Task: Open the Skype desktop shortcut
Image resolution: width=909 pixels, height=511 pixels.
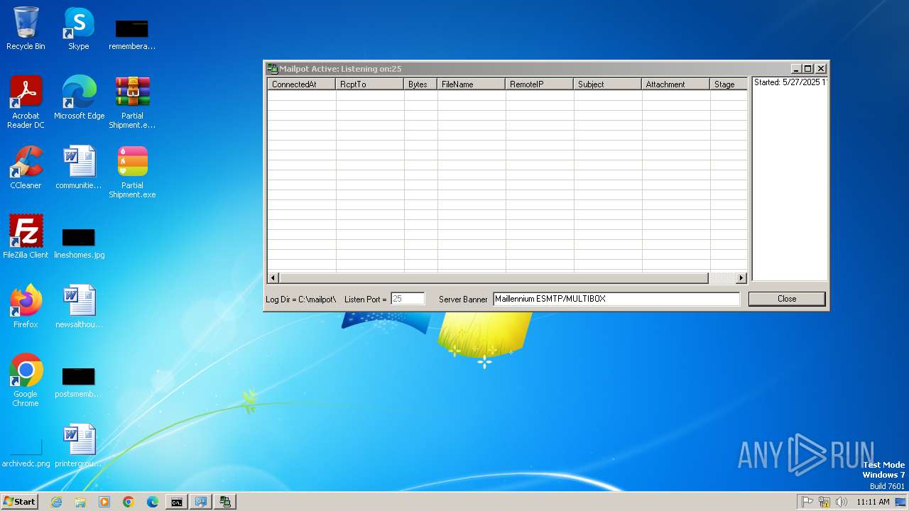Action: click(78, 28)
